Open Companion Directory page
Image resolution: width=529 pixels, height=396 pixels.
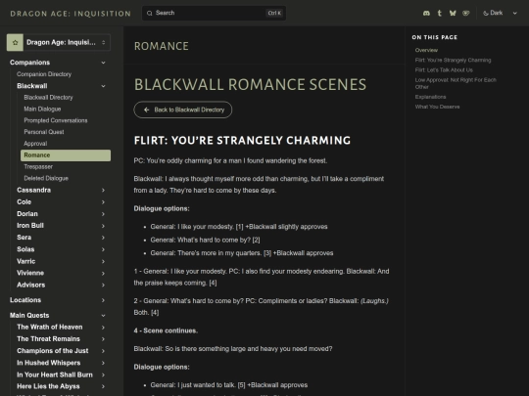[44, 74]
